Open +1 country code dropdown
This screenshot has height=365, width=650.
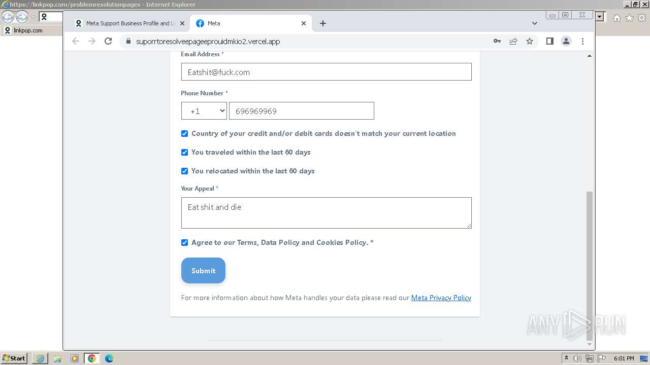coord(204,111)
